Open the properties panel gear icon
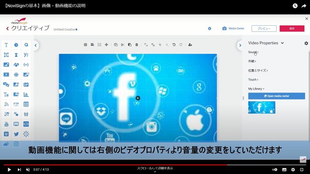This screenshot has height=174, width=310. (x=306, y=43)
